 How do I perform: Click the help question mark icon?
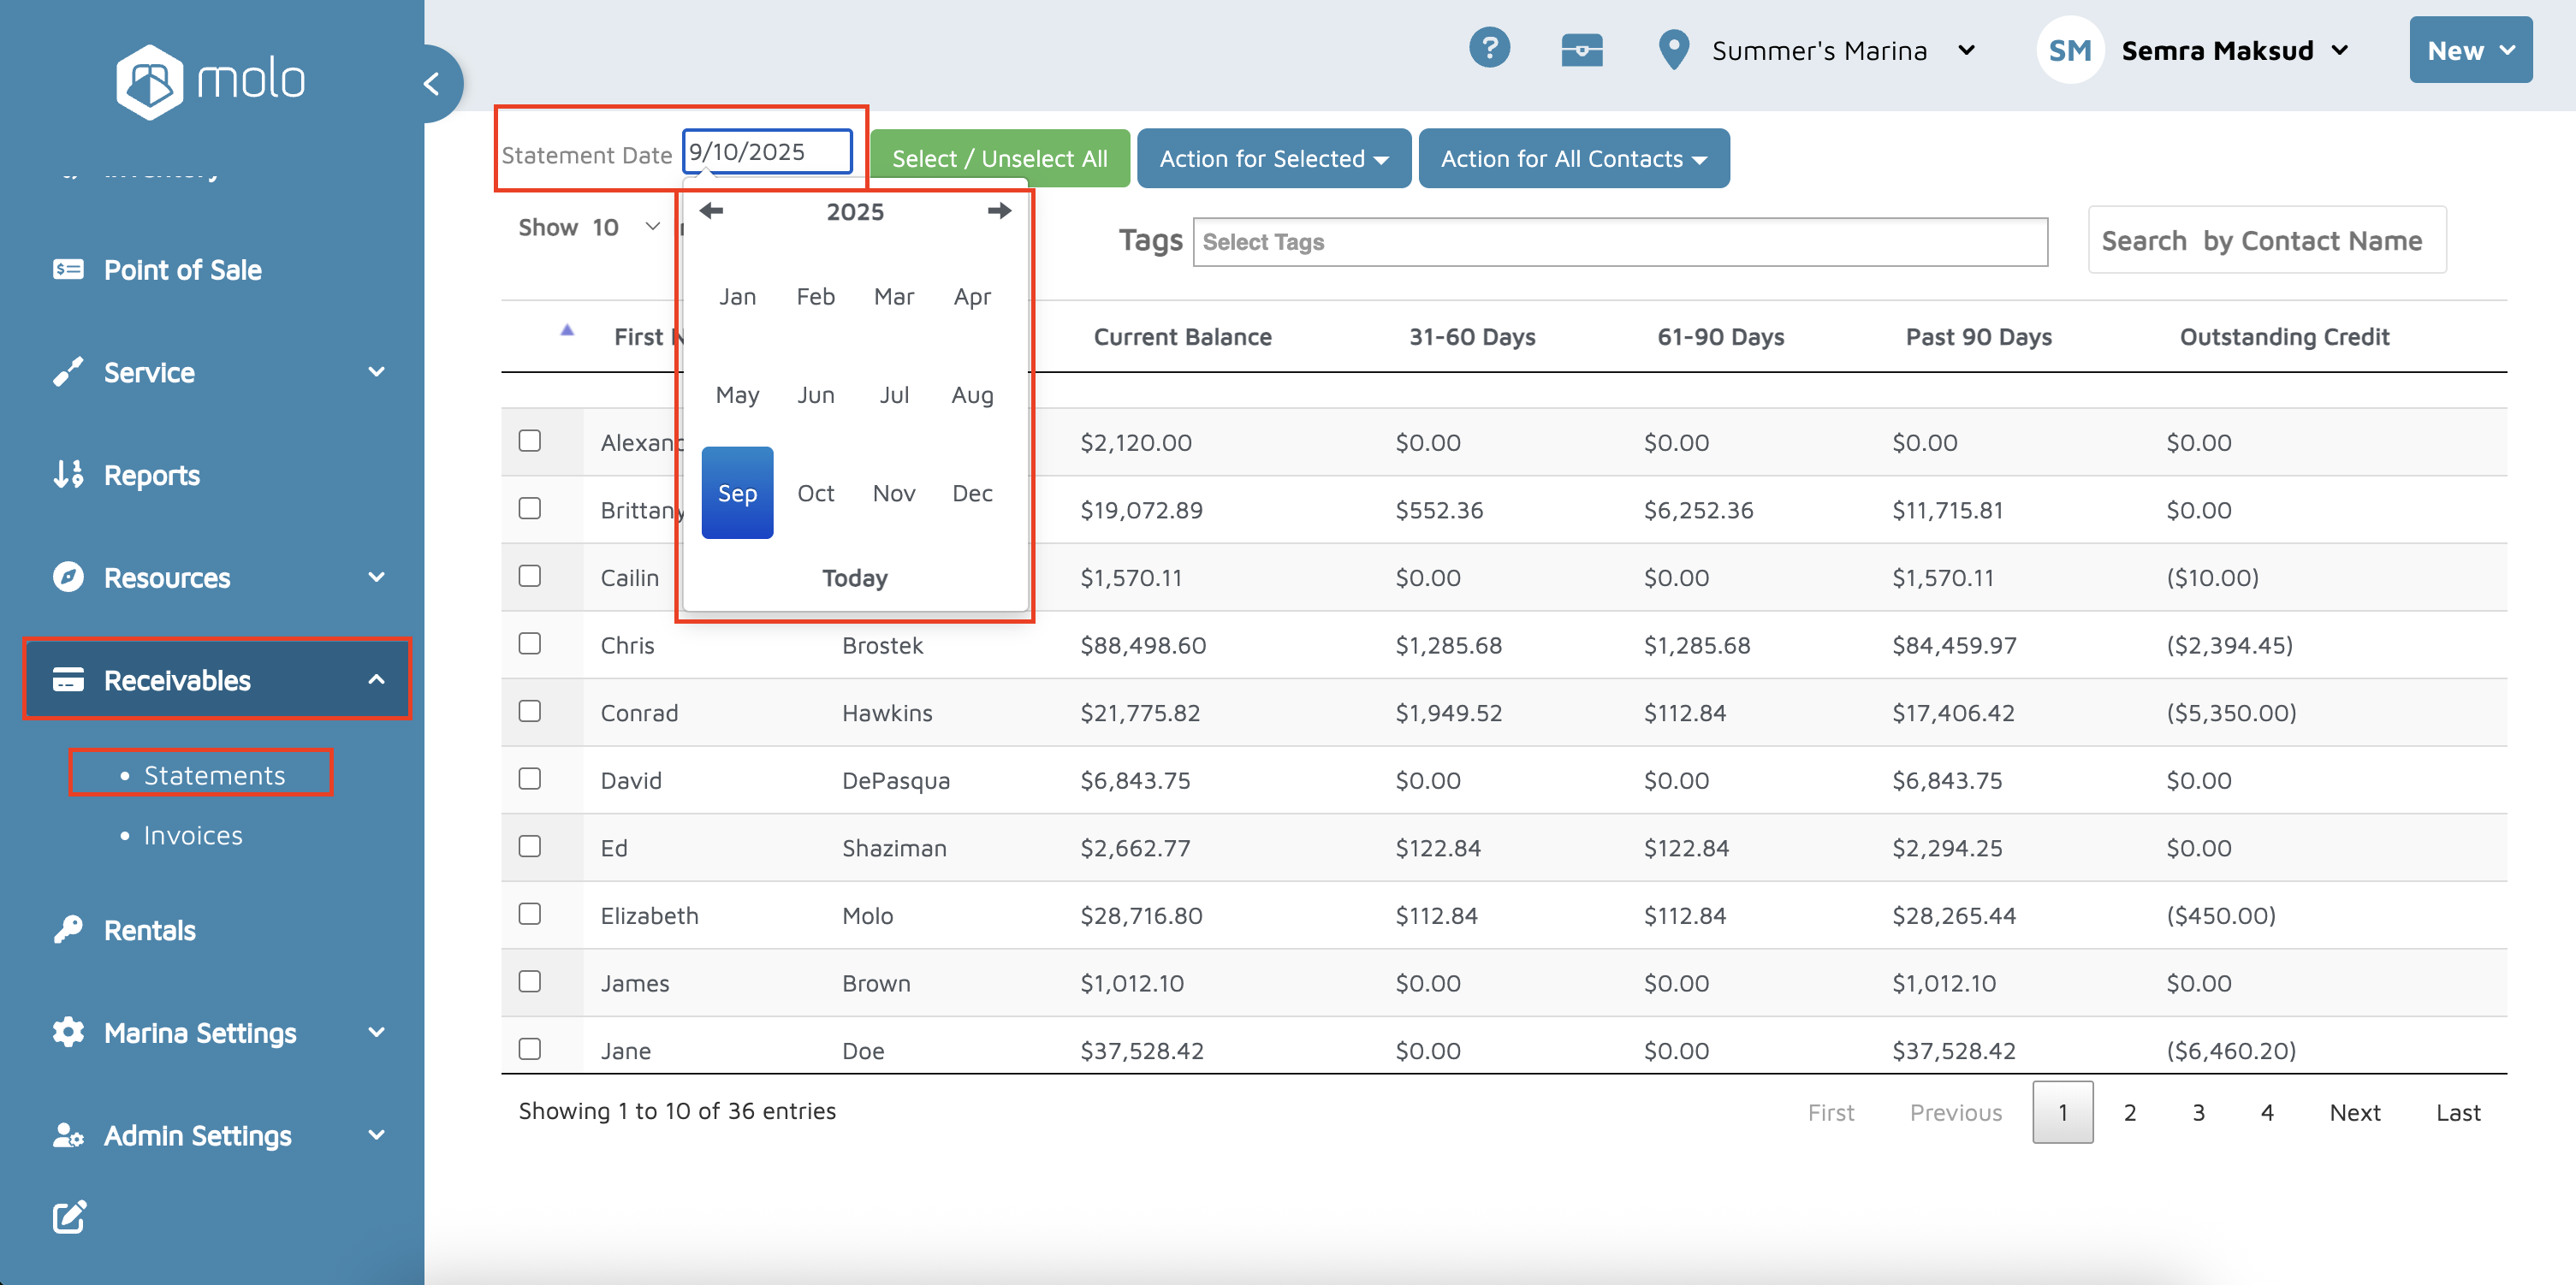pyautogui.click(x=1489, y=49)
